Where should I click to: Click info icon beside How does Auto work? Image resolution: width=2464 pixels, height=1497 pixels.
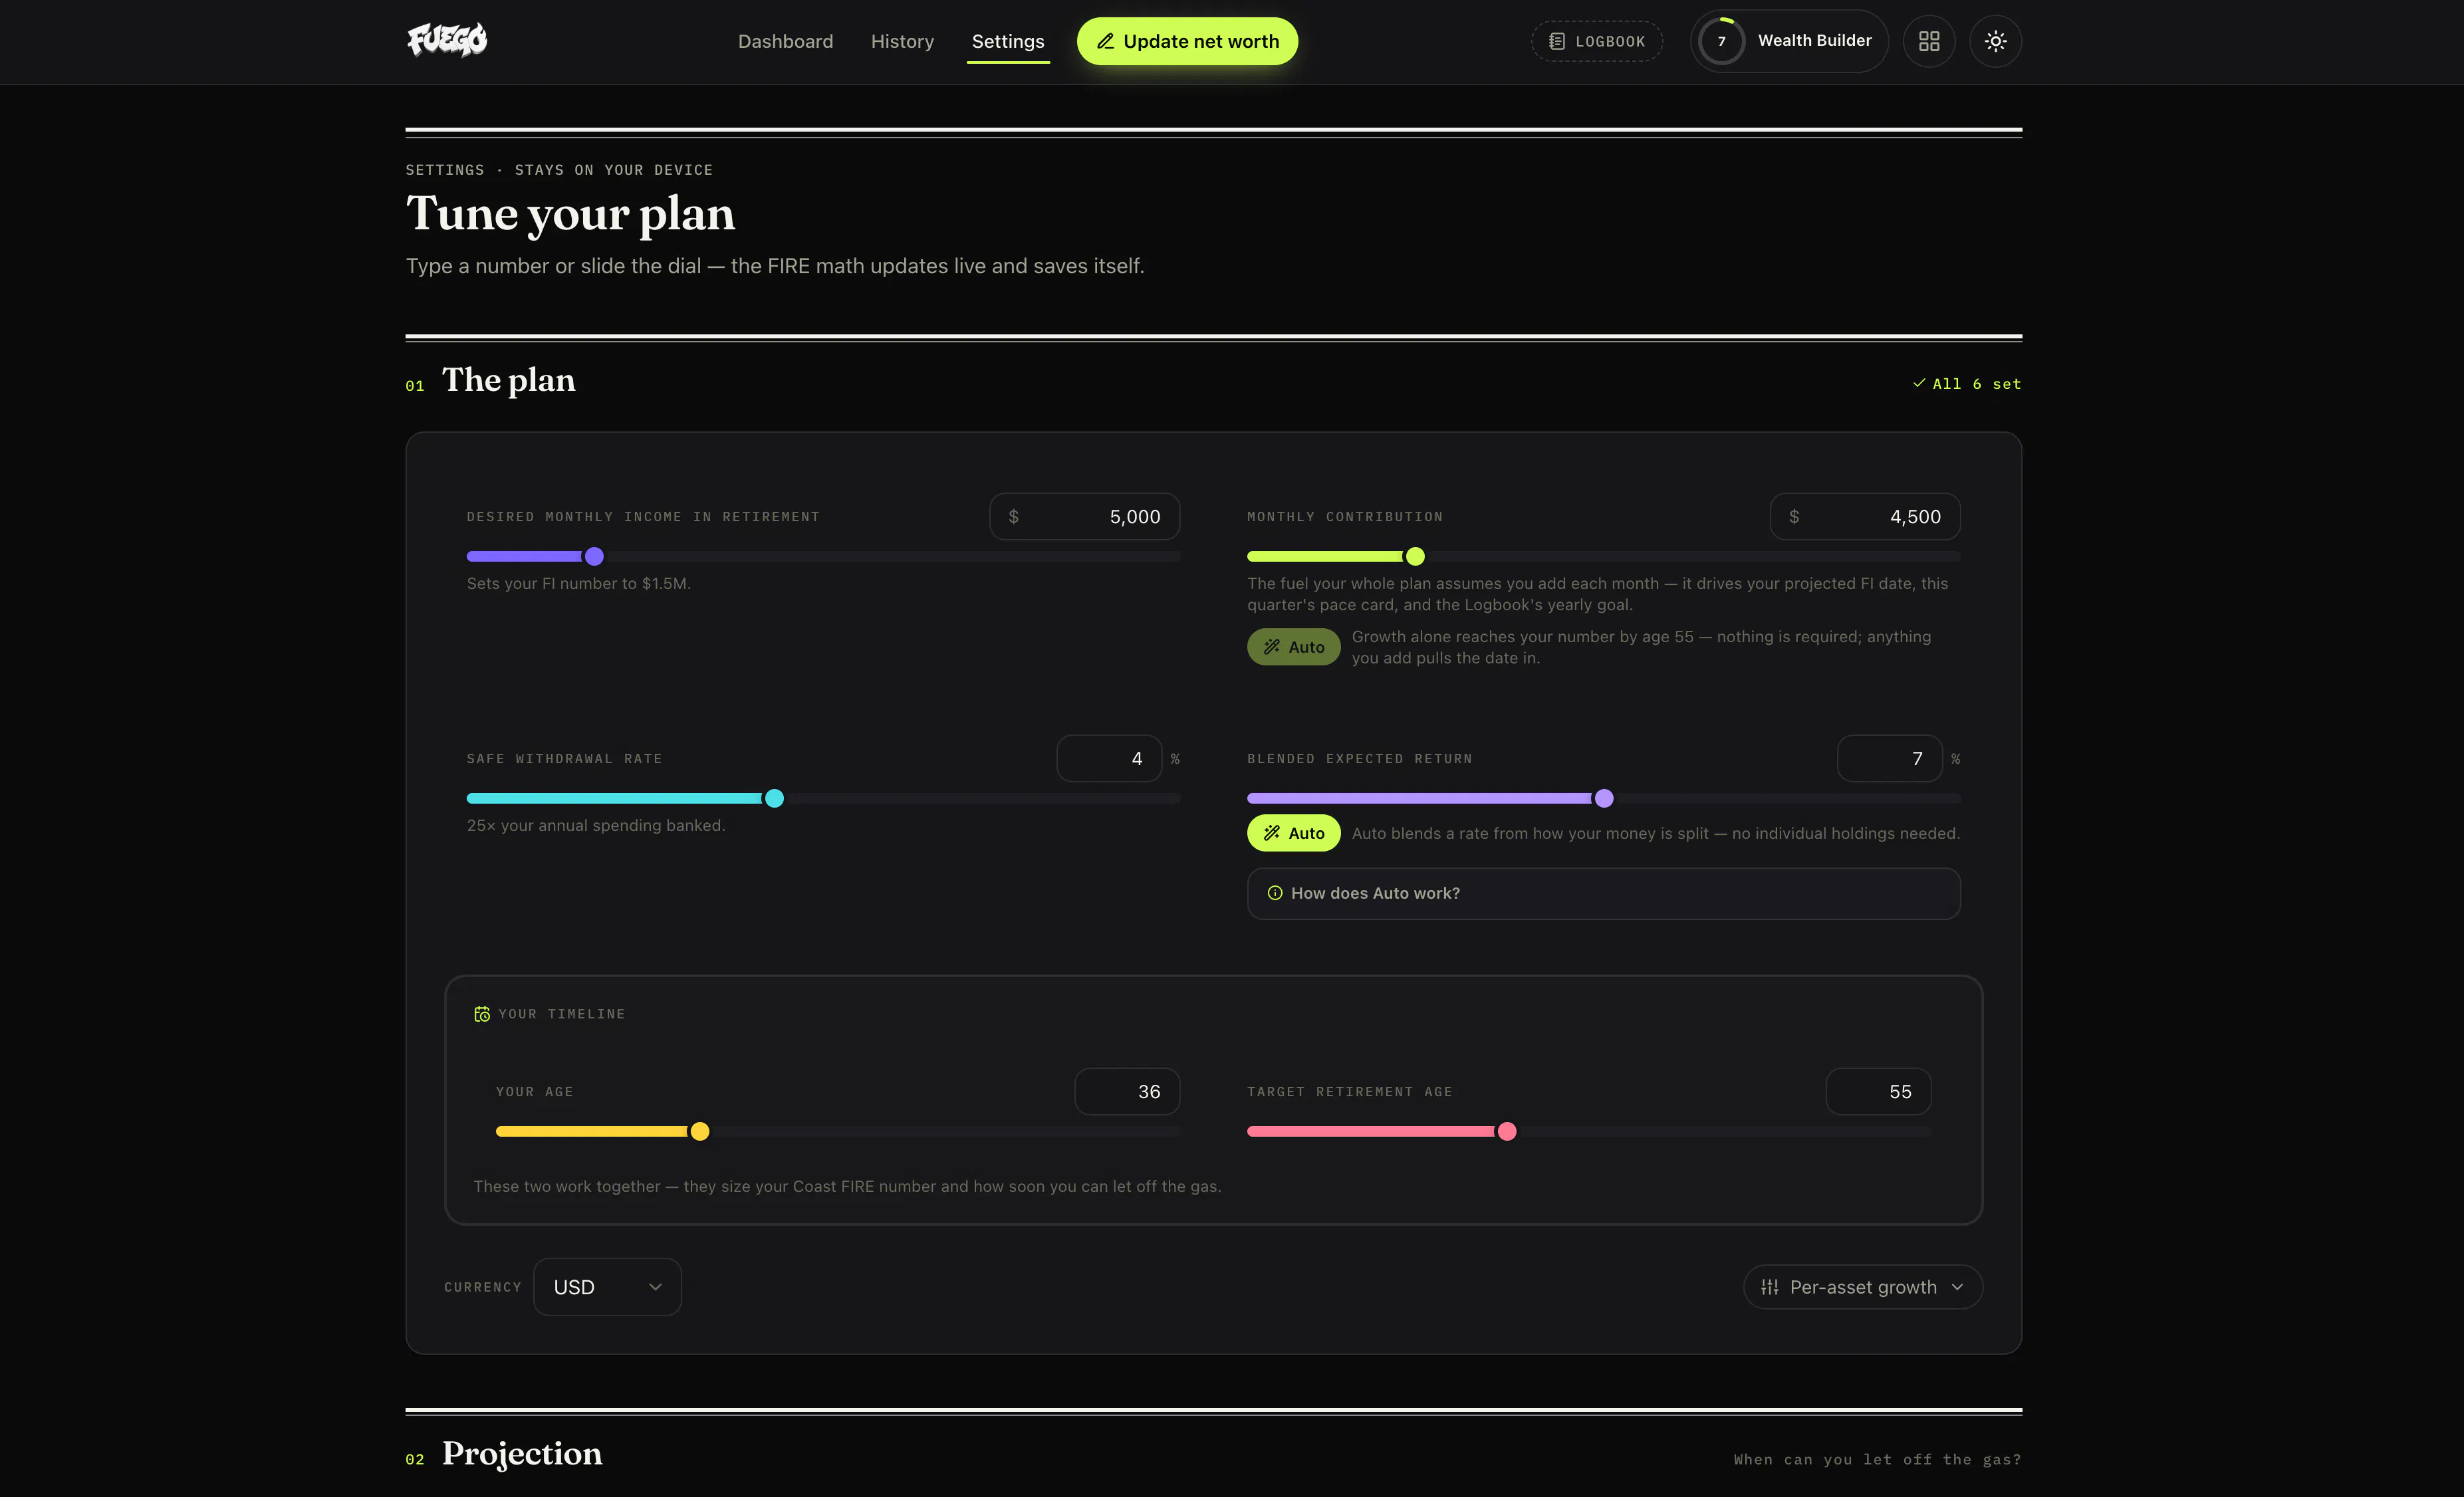pos(1275,893)
